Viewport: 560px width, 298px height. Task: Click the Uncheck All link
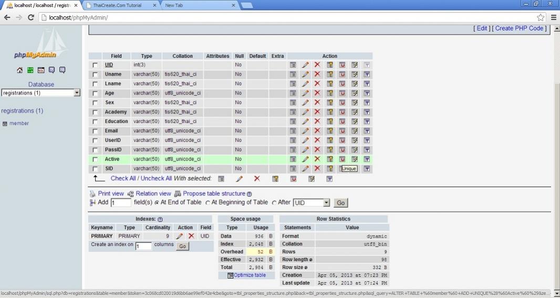156,178
